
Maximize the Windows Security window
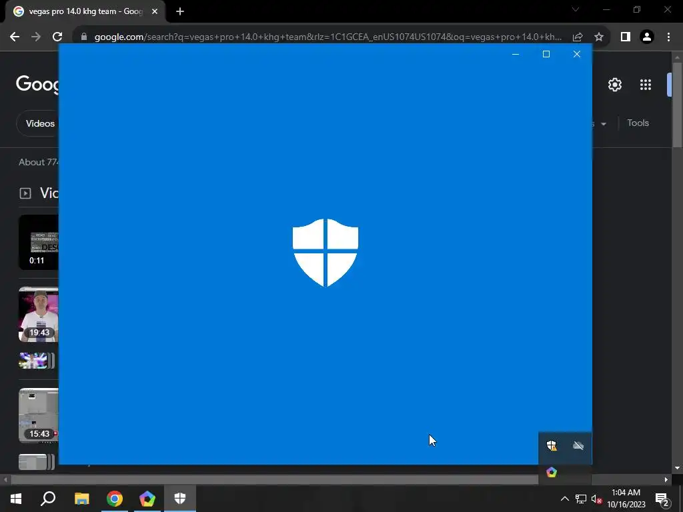pyautogui.click(x=546, y=54)
